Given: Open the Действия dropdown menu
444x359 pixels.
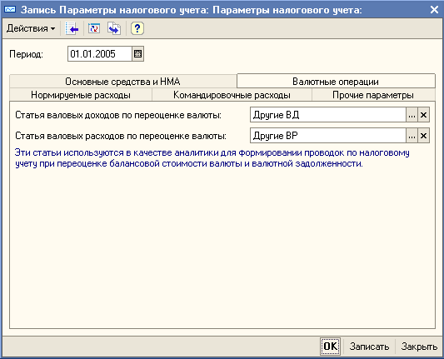Looking at the screenshot, I should coord(31,28).
